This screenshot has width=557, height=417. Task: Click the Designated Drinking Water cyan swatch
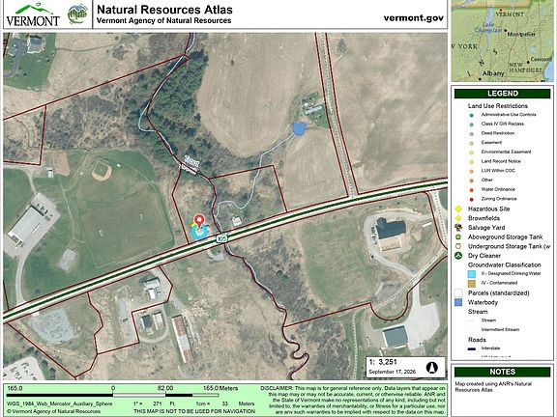click(472, 274)
